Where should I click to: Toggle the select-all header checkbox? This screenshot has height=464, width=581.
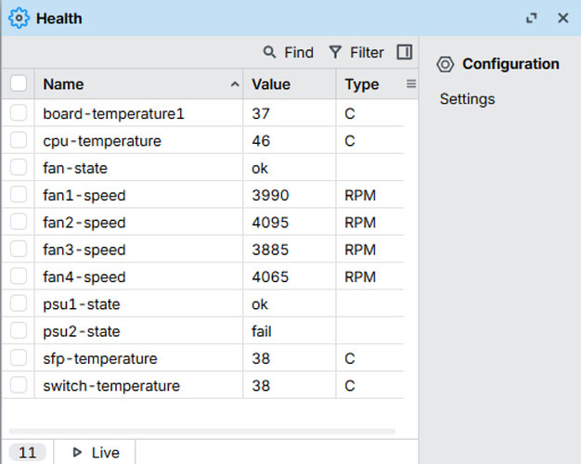(19, 84)
